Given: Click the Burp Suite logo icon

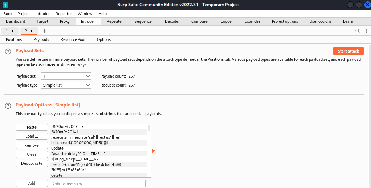Looking at the screenshot, I should pyautogui.click(x=5, y=4).
